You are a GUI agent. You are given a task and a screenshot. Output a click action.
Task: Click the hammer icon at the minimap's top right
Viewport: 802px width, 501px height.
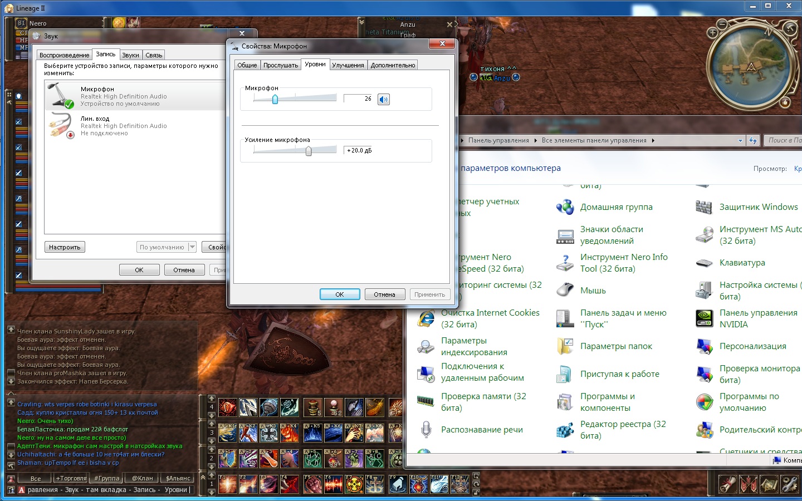pyautogui.click(x=790, y=28)
